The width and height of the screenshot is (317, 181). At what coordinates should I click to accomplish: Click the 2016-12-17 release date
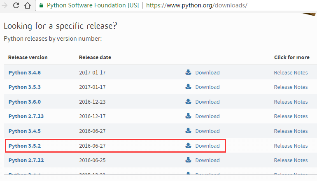(92, 116)
